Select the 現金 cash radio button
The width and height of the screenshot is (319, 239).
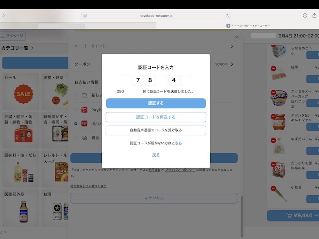click(x=76, y=138)
